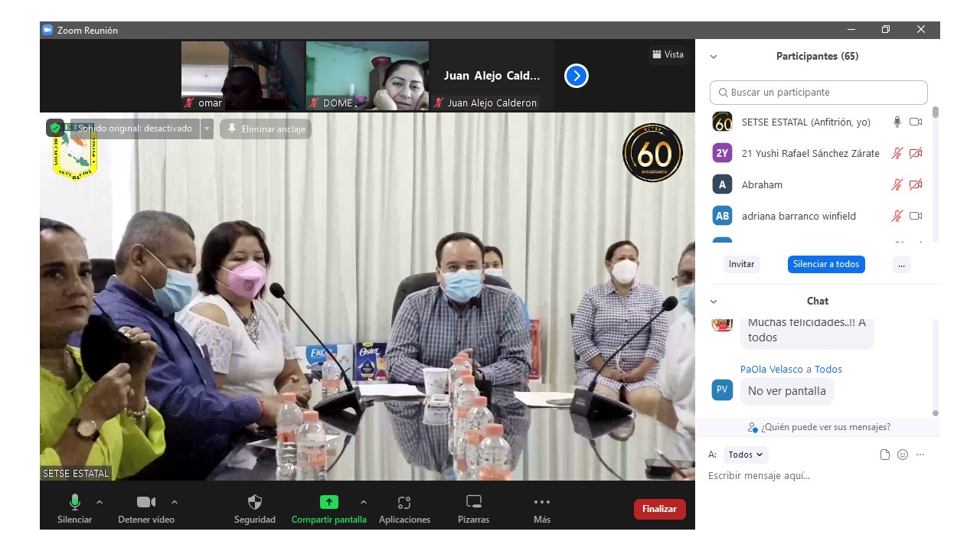Unmute adriana barranco winfield's microphone
Viewport: 980px width, 551px height.
coord(897,216)
